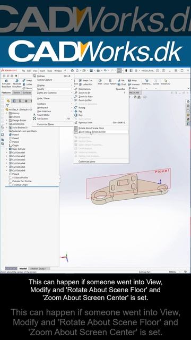
Task: Expand the Cut-Extrude3 feature
Action: (7, 159)
